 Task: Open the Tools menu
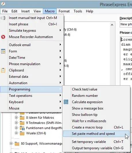pyautogui.click(x=78, y=11)
